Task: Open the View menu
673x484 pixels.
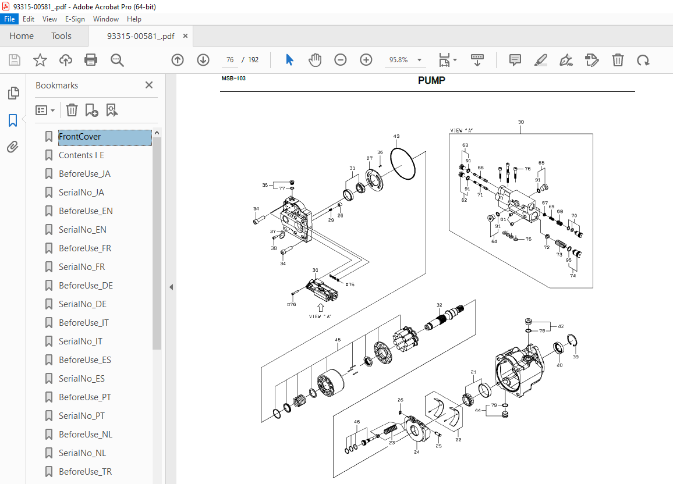Action: click(x=50, y=19)
